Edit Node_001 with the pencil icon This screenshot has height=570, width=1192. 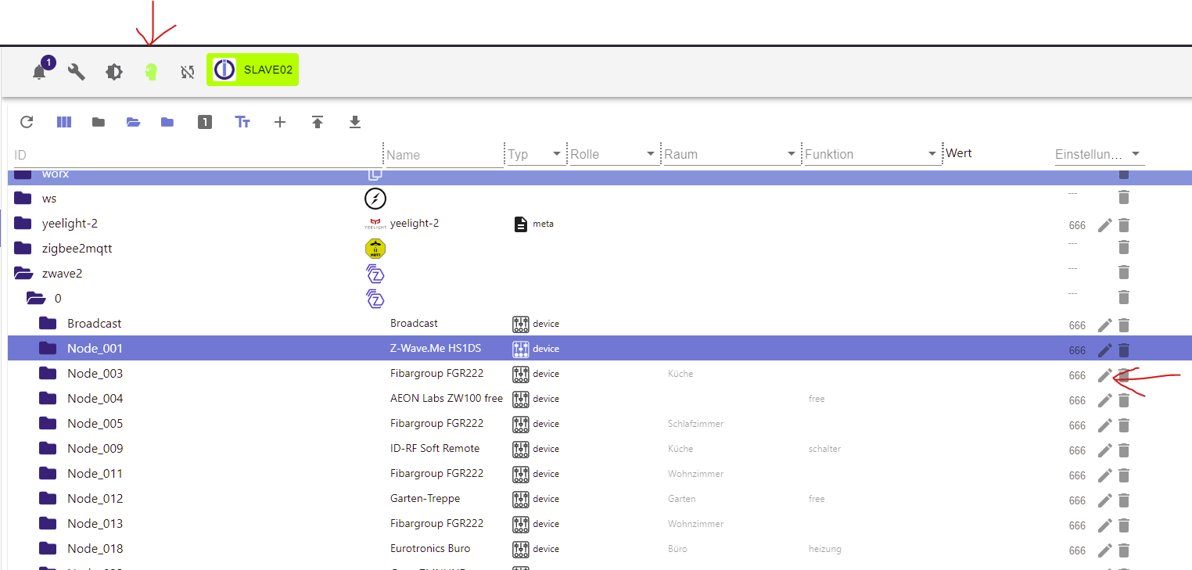point(1104,350)
